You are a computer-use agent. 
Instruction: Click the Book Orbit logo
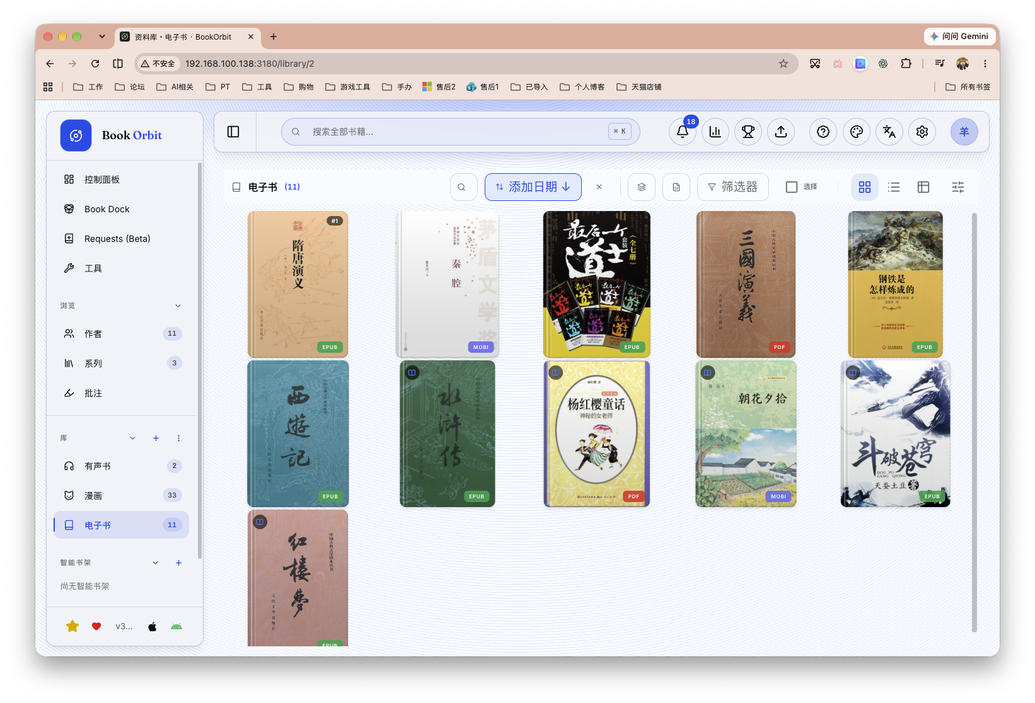point(76,135)
